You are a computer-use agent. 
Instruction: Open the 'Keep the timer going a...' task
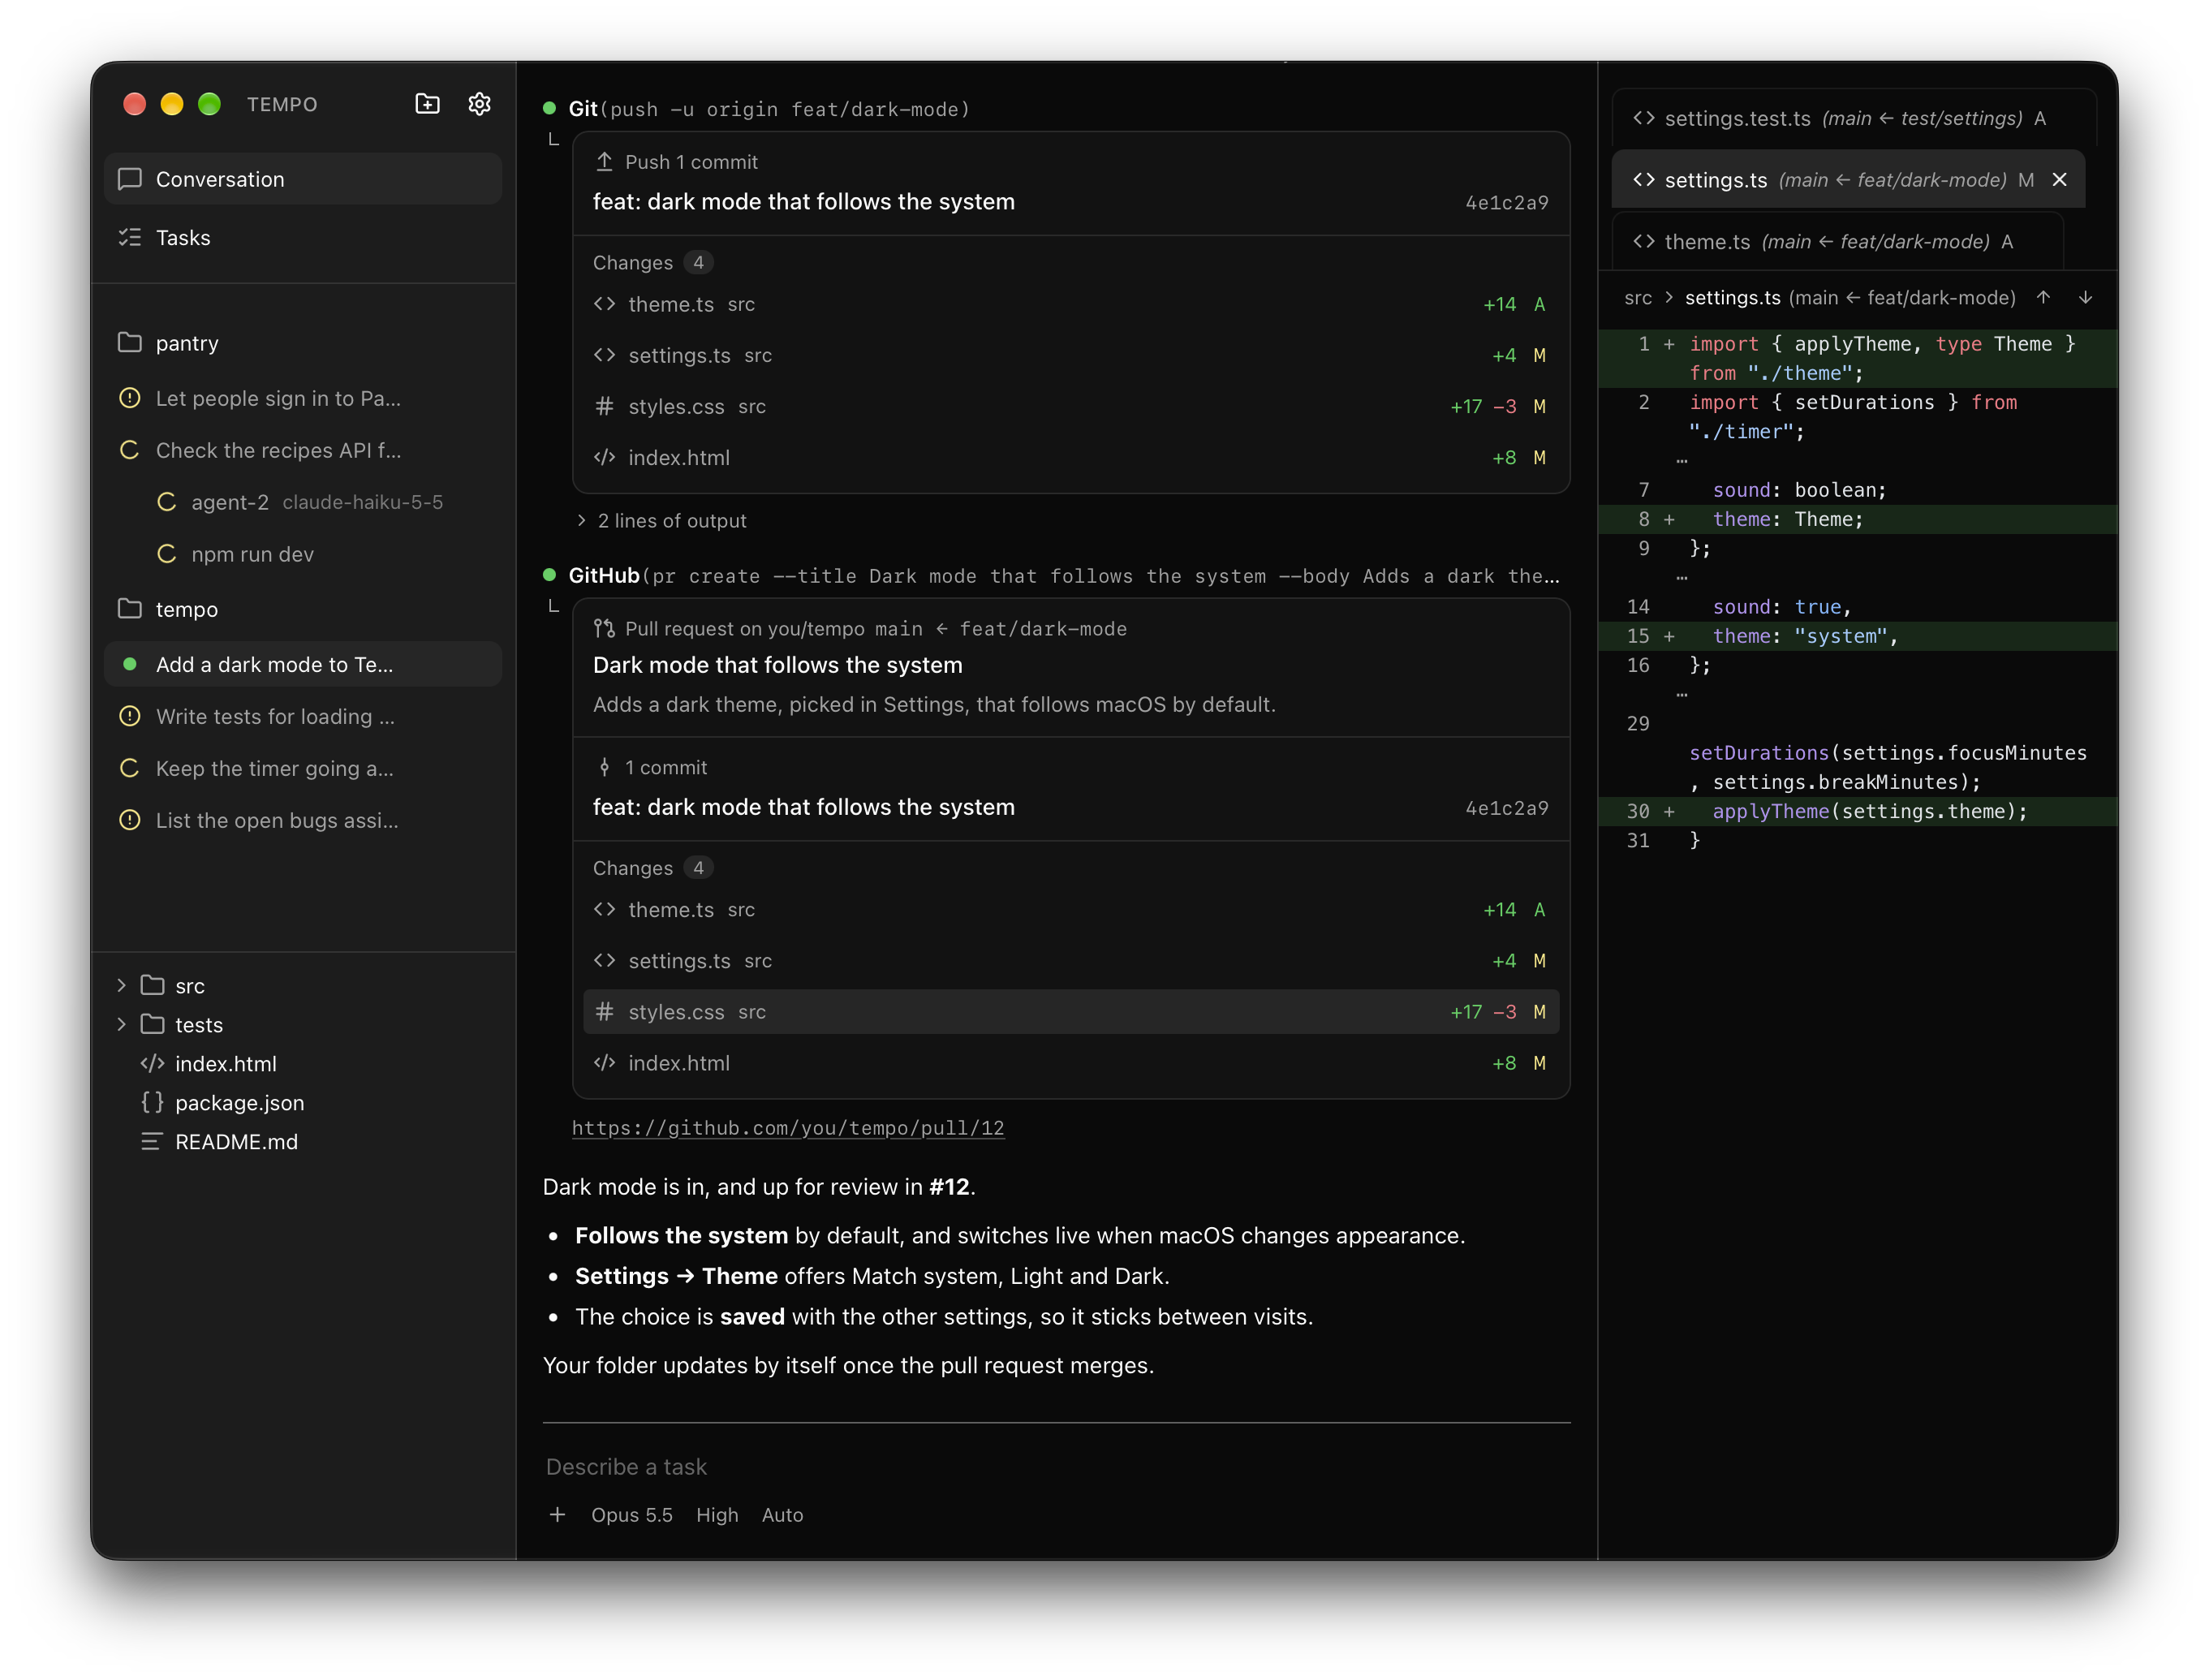303,768
